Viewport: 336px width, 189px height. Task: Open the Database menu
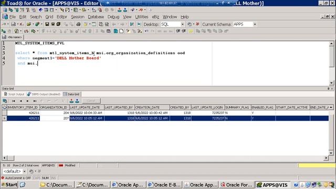click(x=96, y=17)
